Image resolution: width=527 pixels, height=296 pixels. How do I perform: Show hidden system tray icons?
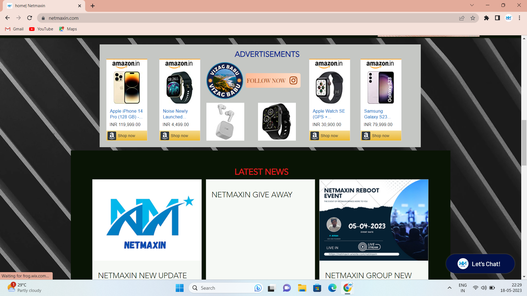(x=449, y=288)
